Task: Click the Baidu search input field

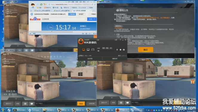Action: pos(64,19)
